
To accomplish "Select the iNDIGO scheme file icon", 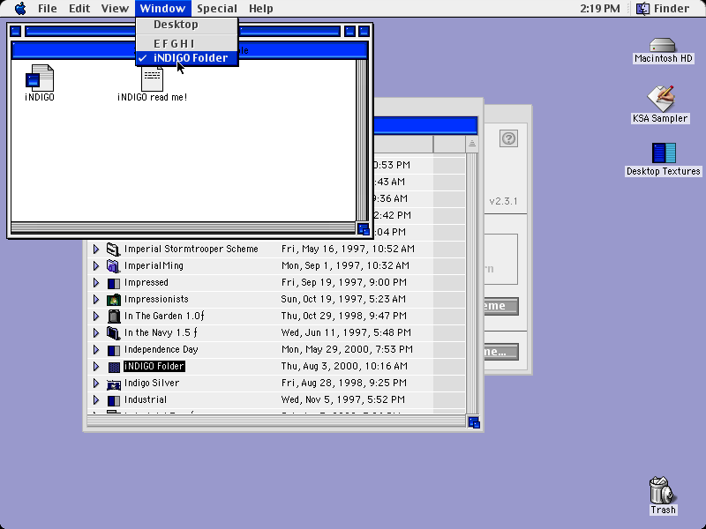I will [x=40, y=78].
